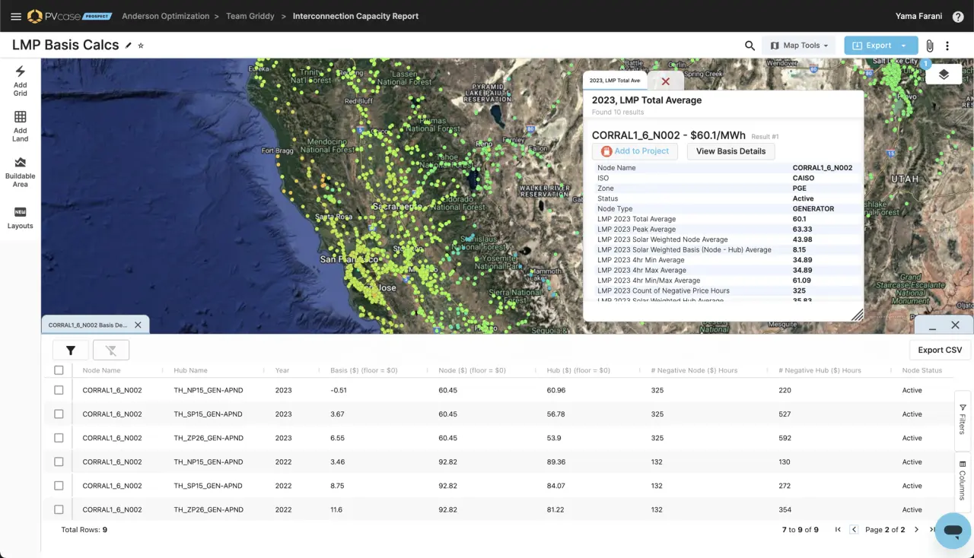Sort by the Year column header

point(282,370)
